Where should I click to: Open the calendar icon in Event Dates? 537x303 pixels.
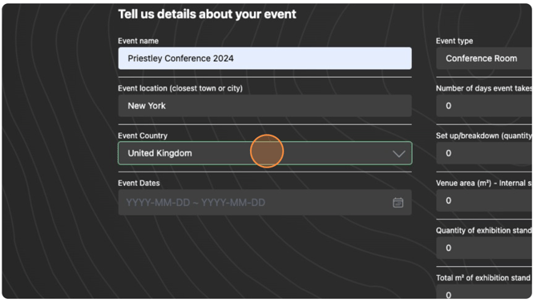pyautogui.click(x=398, y=203)
